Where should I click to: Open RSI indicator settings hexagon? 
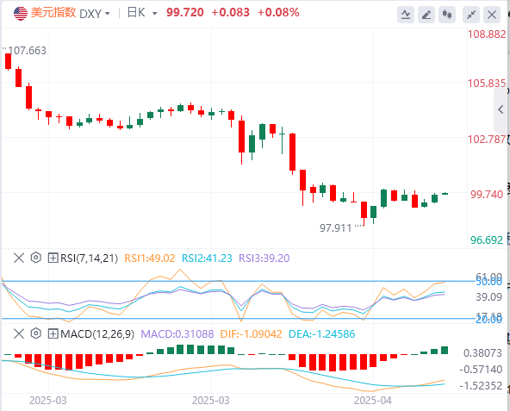click(36, 258)
